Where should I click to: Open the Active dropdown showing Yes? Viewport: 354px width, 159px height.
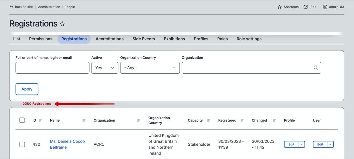point(105,68)
